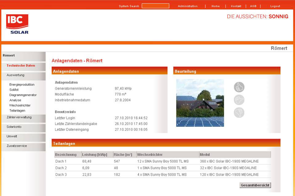Go to Home in top bar
This screenshot has width=295, height=196.
tap(216, 6)
